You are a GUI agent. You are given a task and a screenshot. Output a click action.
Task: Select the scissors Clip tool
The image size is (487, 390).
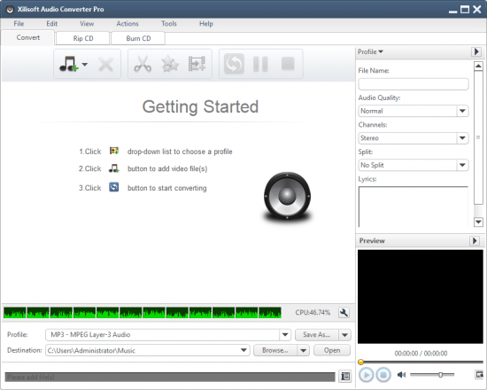point(143,64)
